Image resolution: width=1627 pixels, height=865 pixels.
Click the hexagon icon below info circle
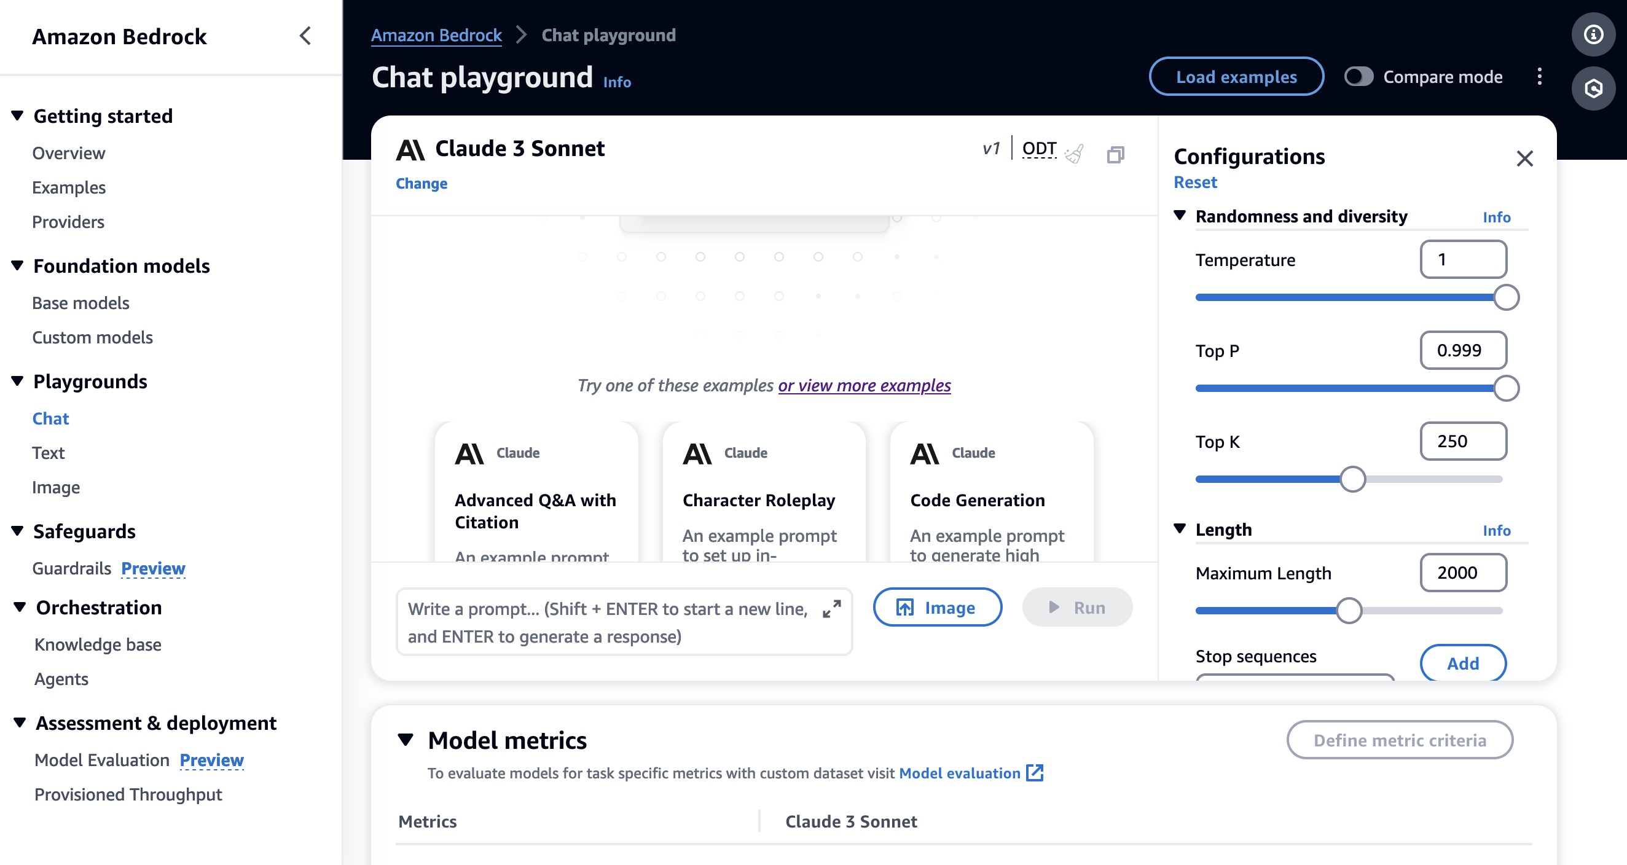pos(1593,88)
